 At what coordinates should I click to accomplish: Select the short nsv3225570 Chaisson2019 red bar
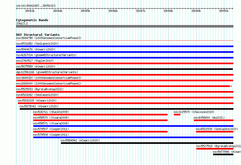click(x=177, y=115)
